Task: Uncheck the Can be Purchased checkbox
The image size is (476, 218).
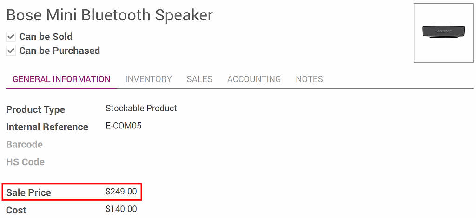Action: pos(11,51)
